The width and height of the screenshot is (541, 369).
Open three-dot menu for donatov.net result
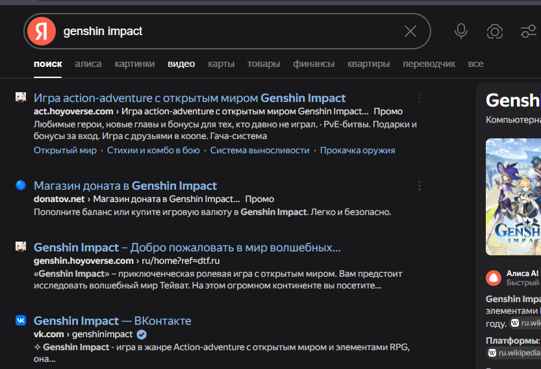[420, 186]
